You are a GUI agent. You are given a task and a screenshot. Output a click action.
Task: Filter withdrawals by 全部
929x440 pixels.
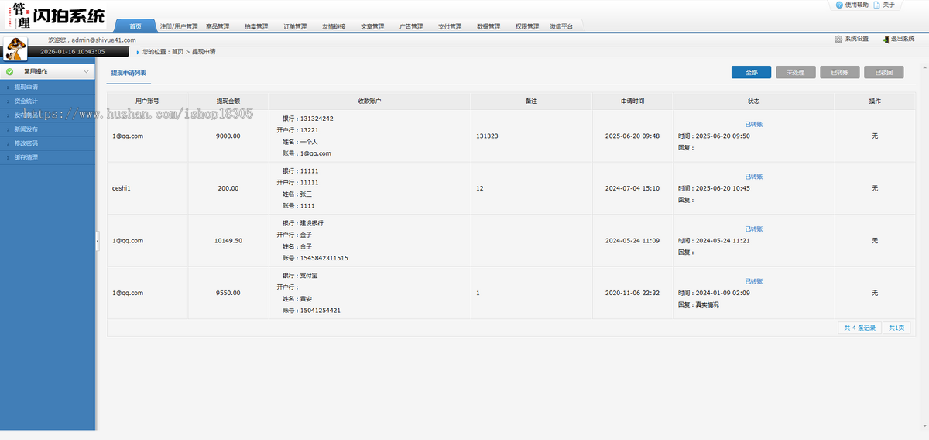pos(751,72)
